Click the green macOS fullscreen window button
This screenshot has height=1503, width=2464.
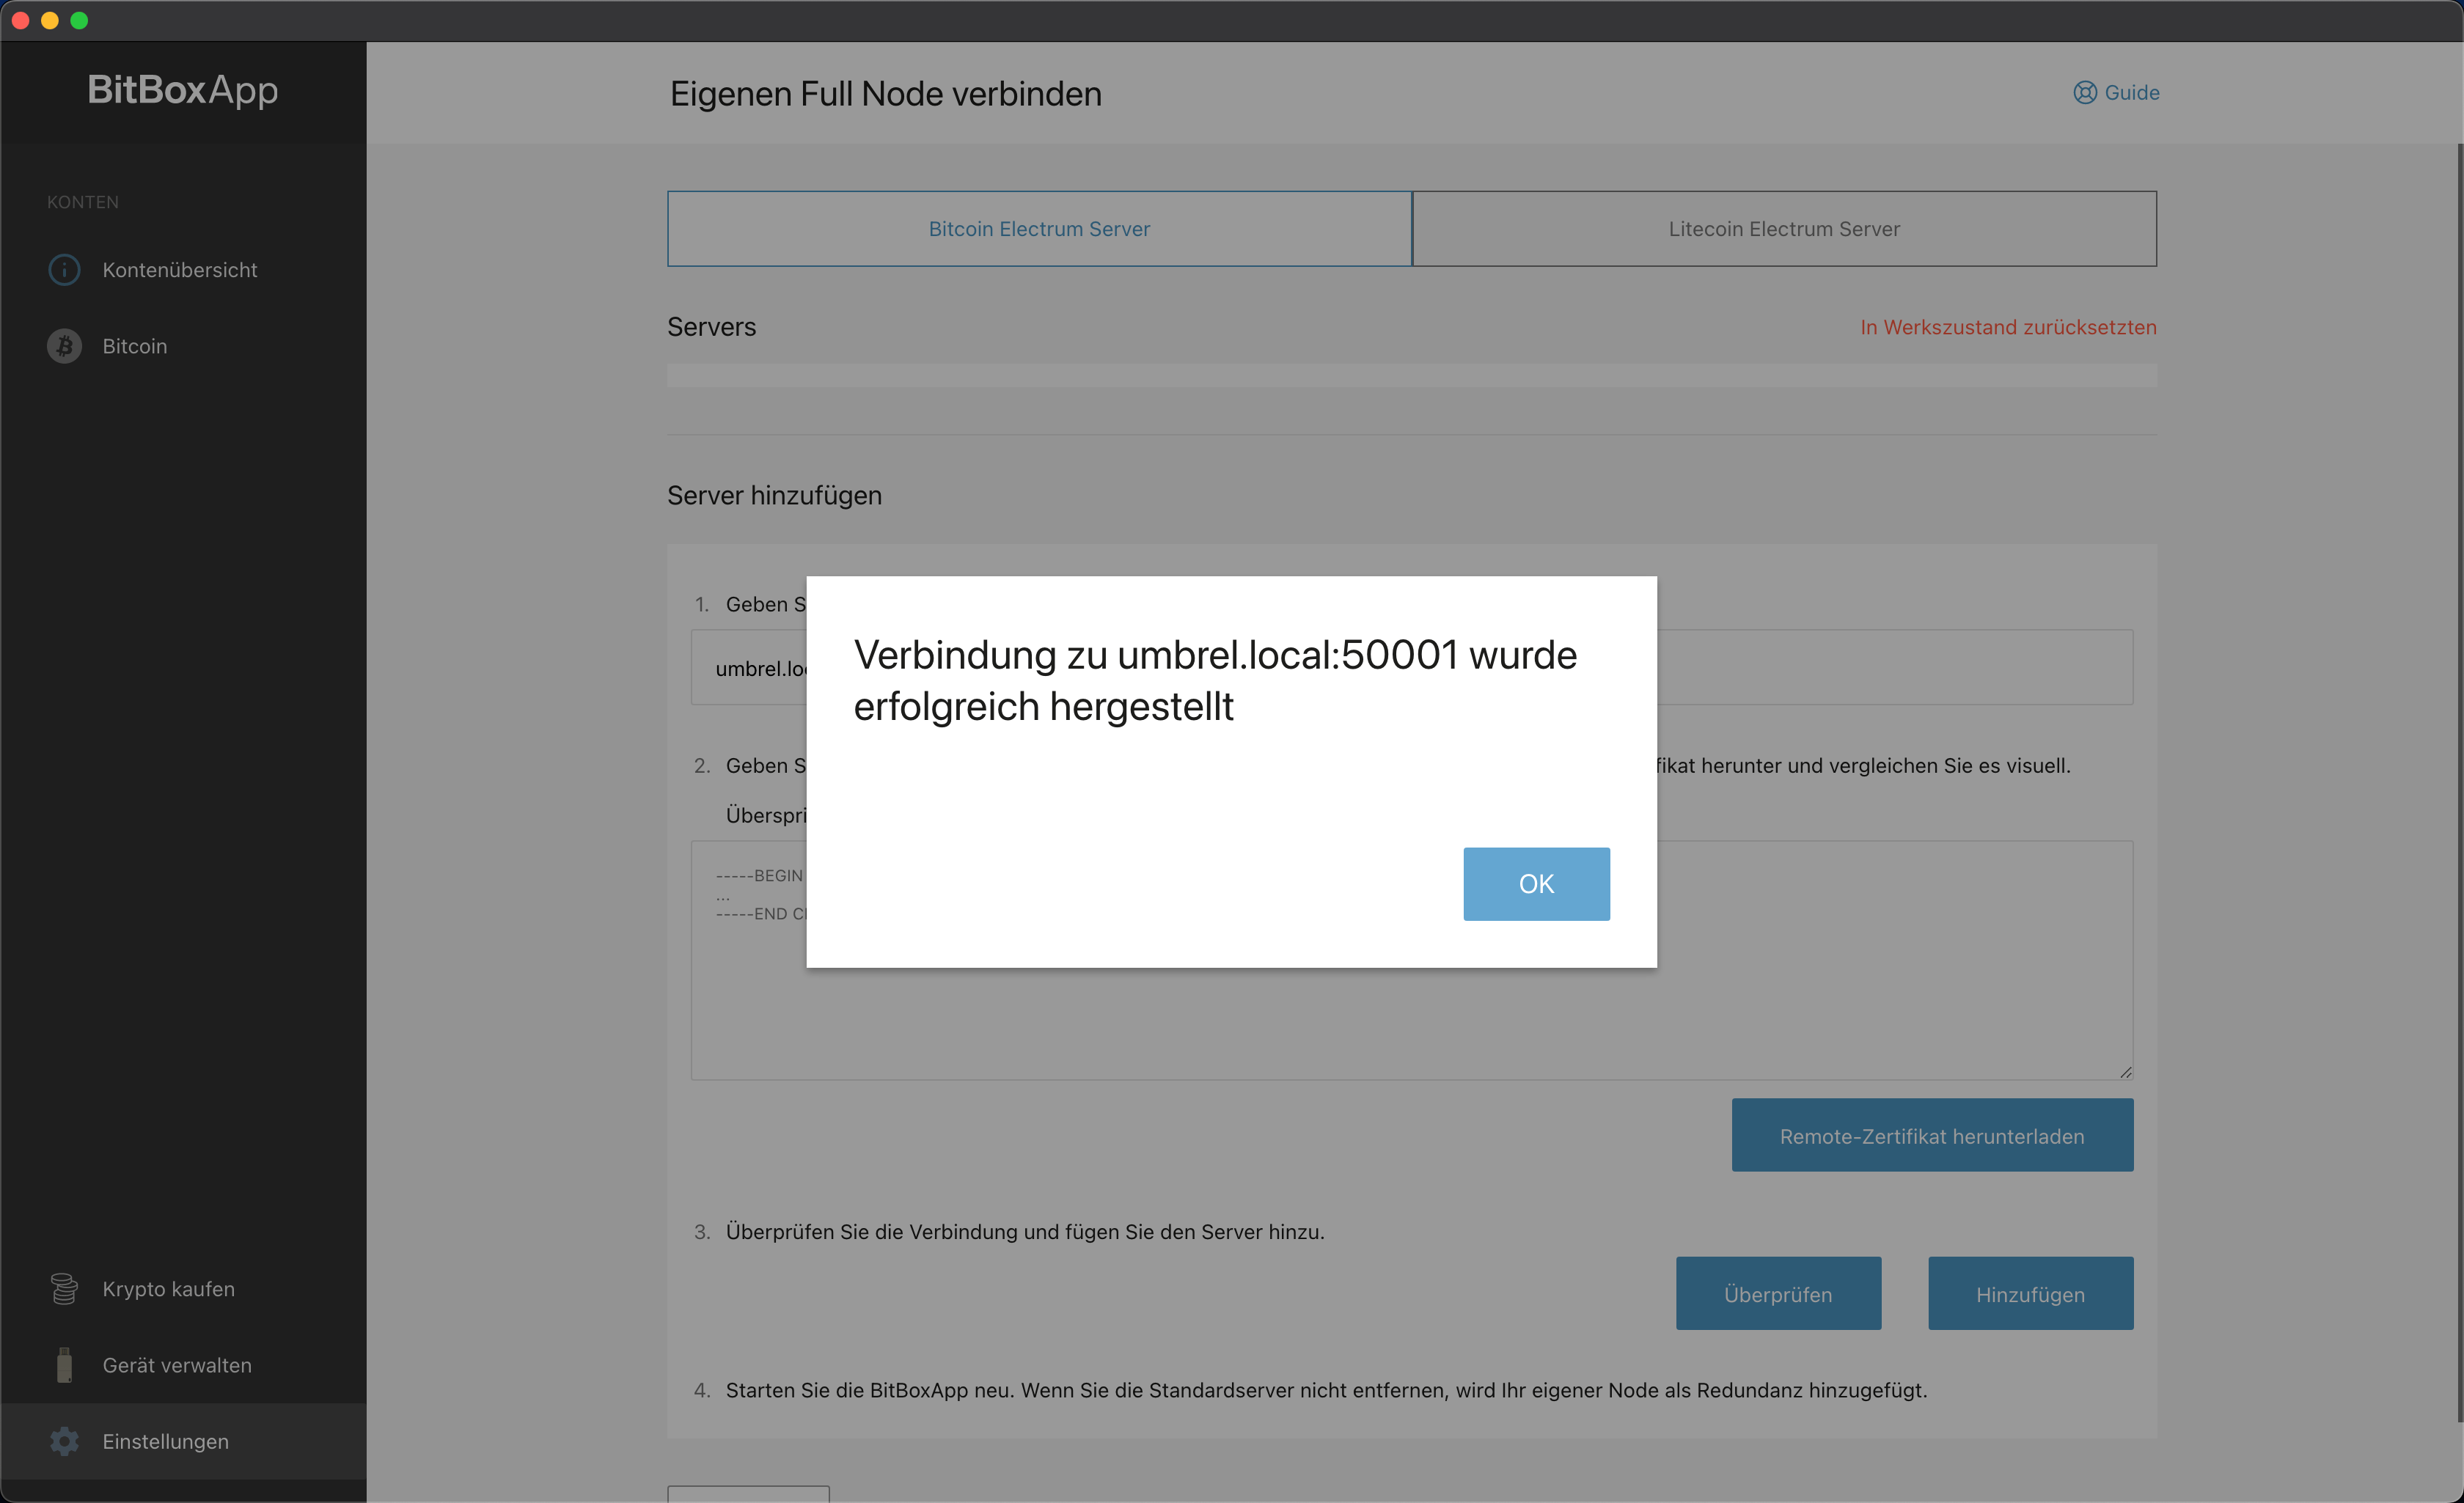[x=79, y=20]
